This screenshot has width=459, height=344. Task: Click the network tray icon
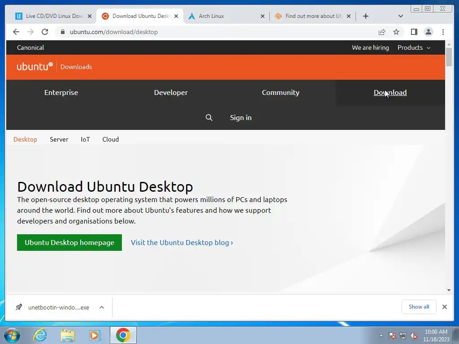pyautogui.click(x=403, y=335)
